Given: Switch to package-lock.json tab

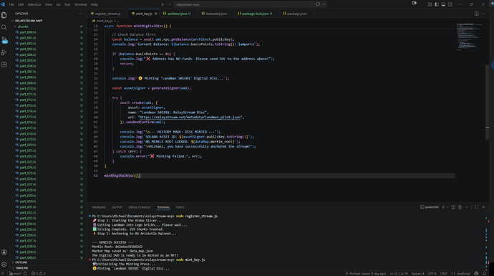Looking at the screenshot, I should [x=256, y=14].
